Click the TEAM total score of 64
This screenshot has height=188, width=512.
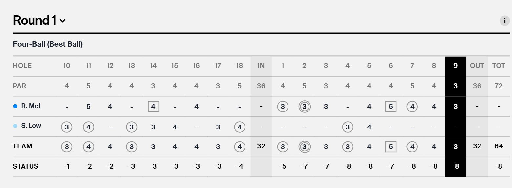[498, 146]
